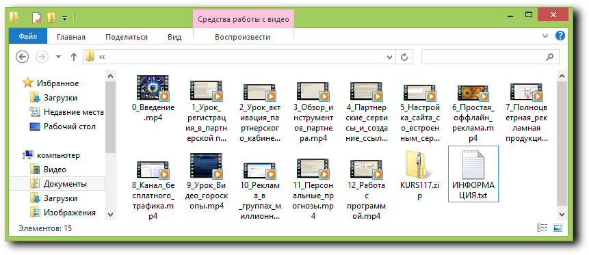Screen dimensions: 589x255
Task: Click the file name 0_Введение.mp4
Action: [x=153, y=113]
